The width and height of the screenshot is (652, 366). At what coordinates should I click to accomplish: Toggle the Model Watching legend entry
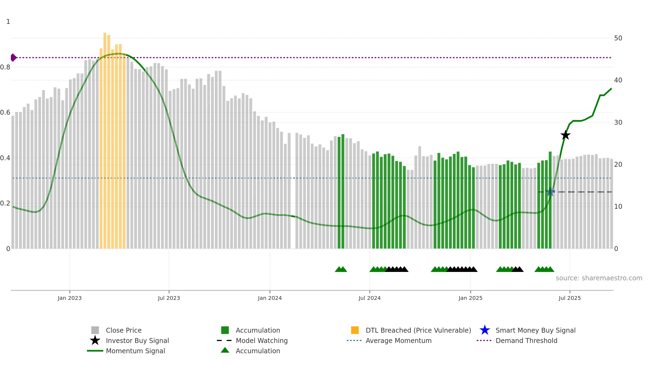[252, 341]
